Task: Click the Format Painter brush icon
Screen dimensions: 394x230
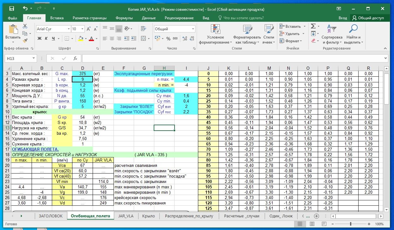Action: click(x=25, y=40)
